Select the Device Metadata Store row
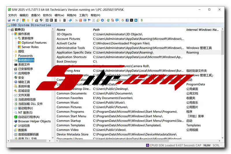 [x=138, y=134]
